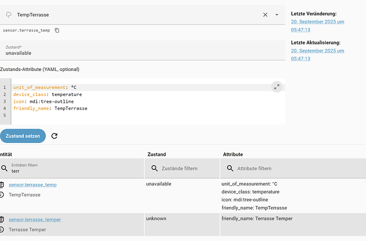The image size is (366, 241).
Task: Click the tree icon beside TempTerrasse
Action: coord(8,15)
